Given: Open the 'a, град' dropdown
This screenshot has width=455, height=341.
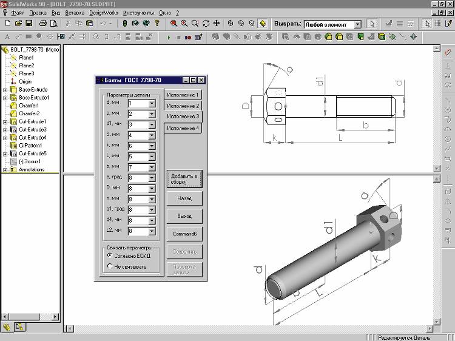Looking at the screenshot, I should (x=152, y=178).
